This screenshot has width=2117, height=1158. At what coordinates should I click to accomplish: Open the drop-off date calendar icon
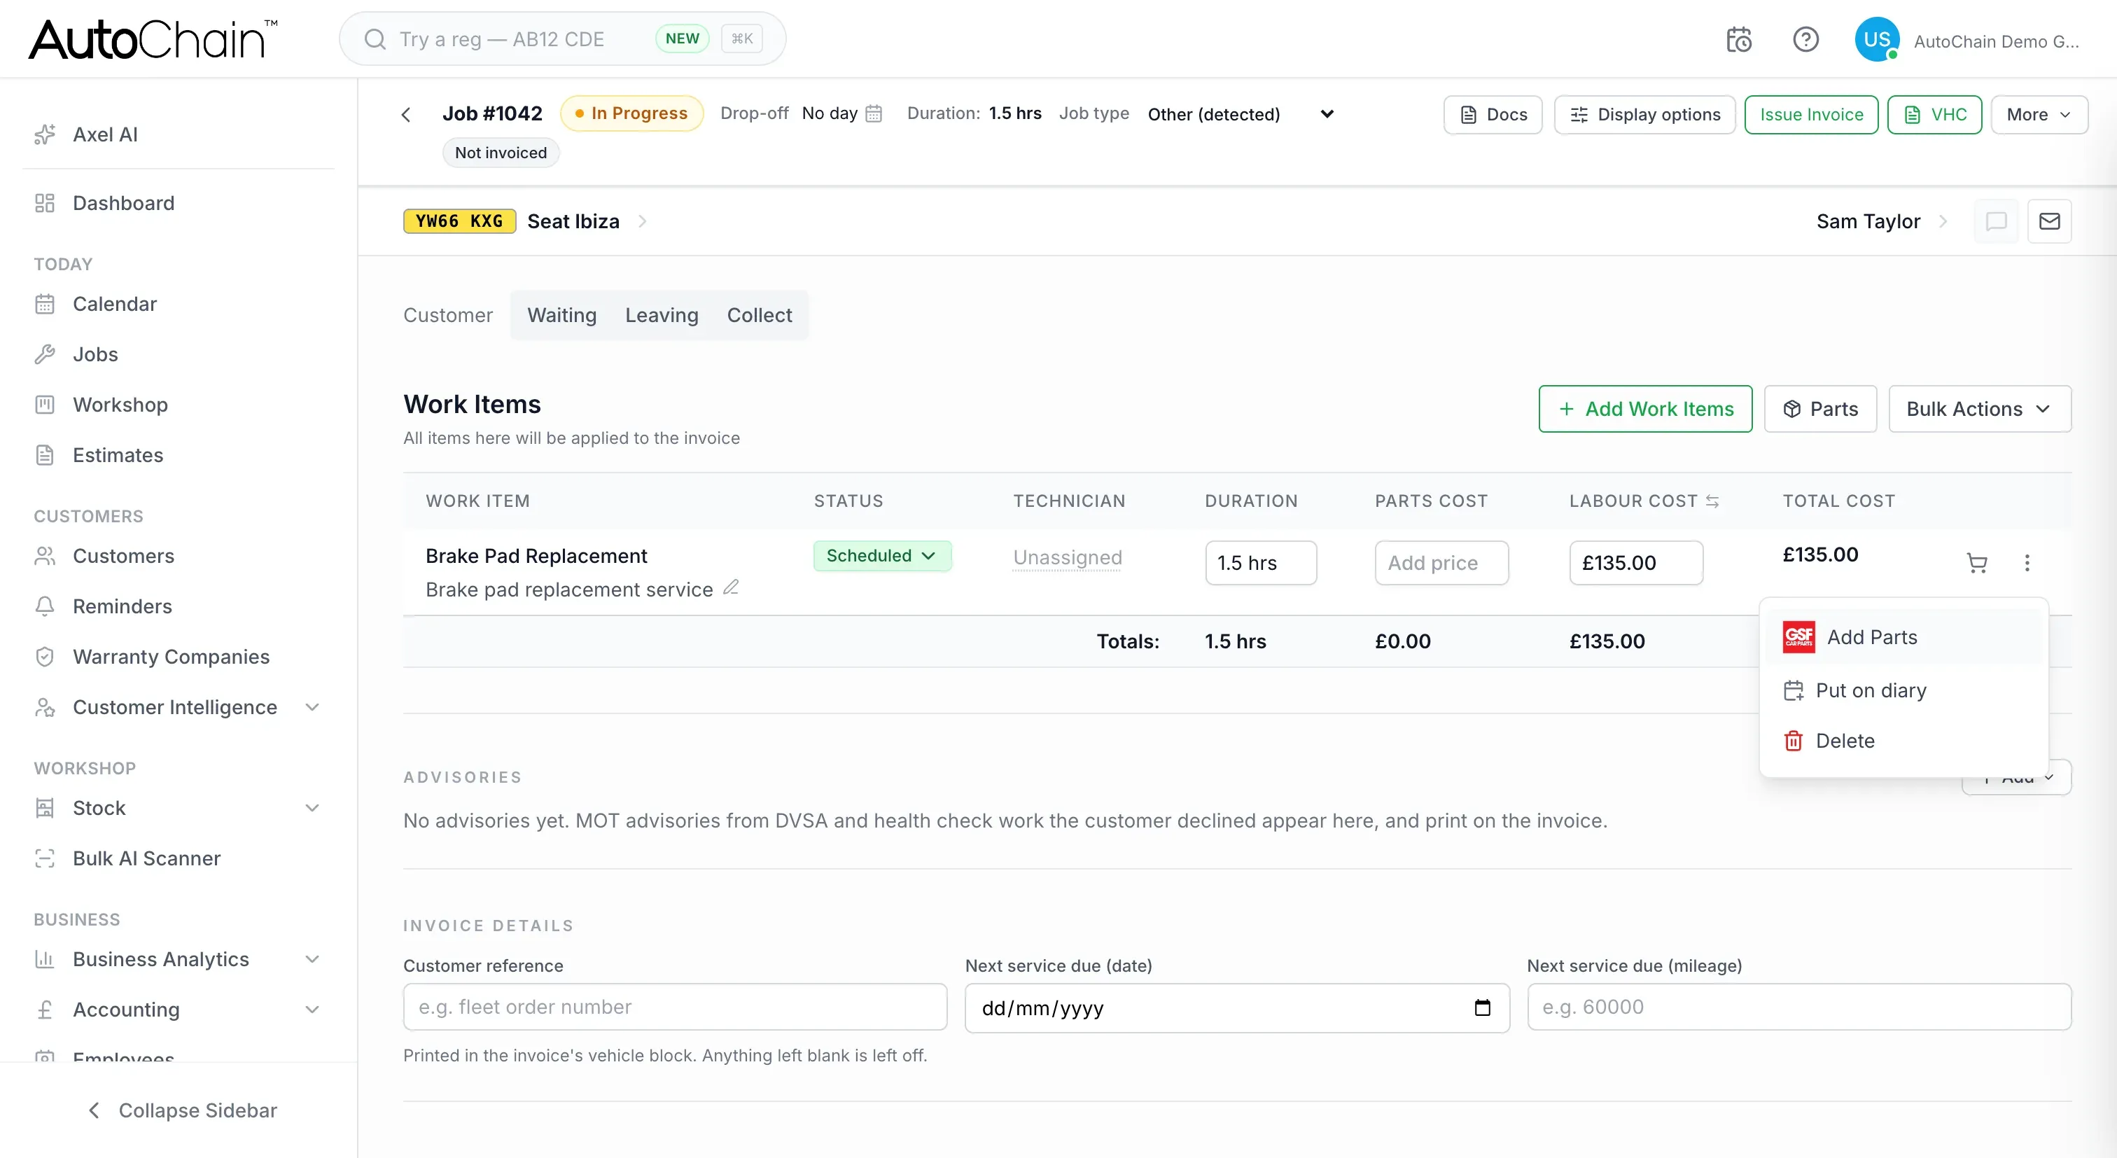tap(874, 113)
